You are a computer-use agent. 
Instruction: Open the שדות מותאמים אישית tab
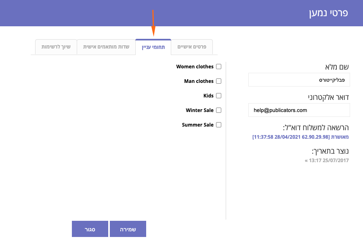pos(106,47)
